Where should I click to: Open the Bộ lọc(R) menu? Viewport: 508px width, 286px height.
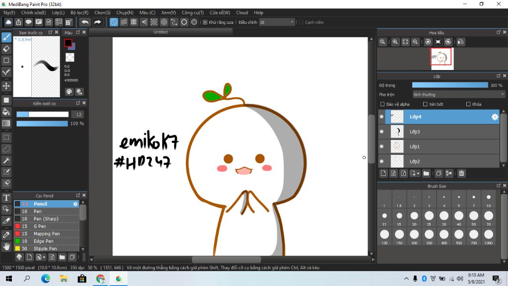click(79, 12)
